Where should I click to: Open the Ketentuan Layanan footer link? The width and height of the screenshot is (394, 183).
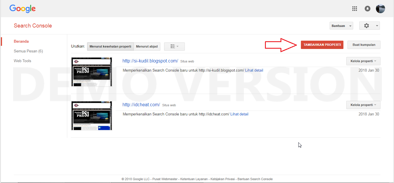pos(194,179)
